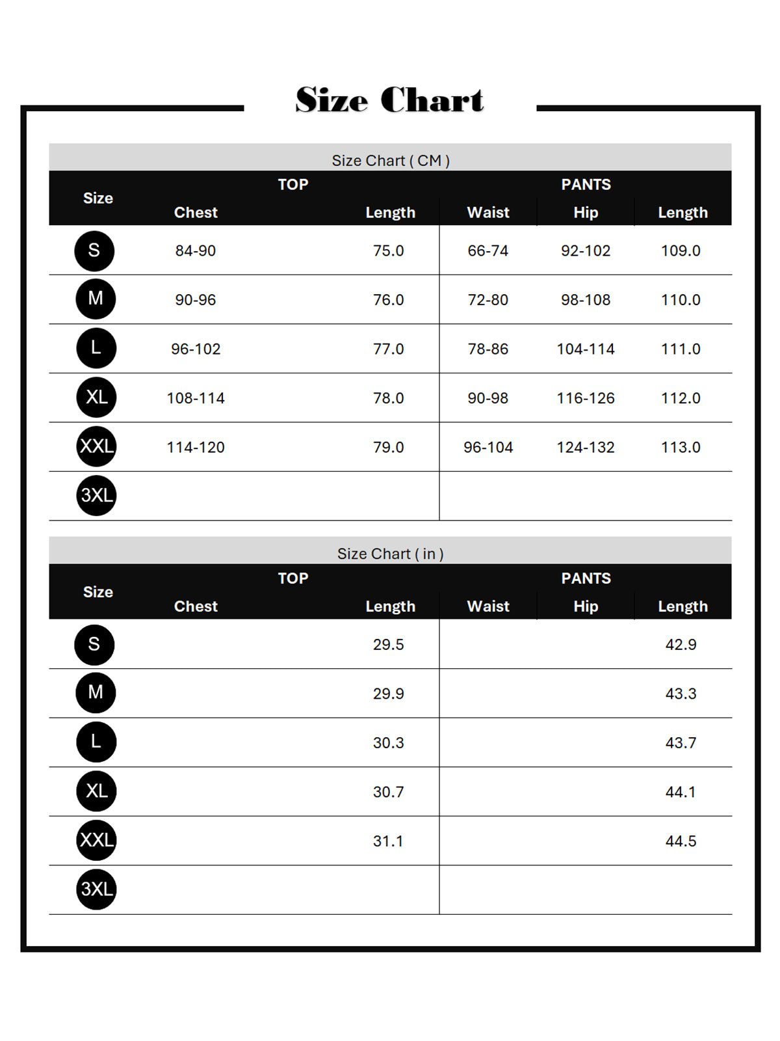Select the 3XL size badge in the CM chart
Image resolution: width=780 pixels, height=1041 pixels.
(96, 496)
